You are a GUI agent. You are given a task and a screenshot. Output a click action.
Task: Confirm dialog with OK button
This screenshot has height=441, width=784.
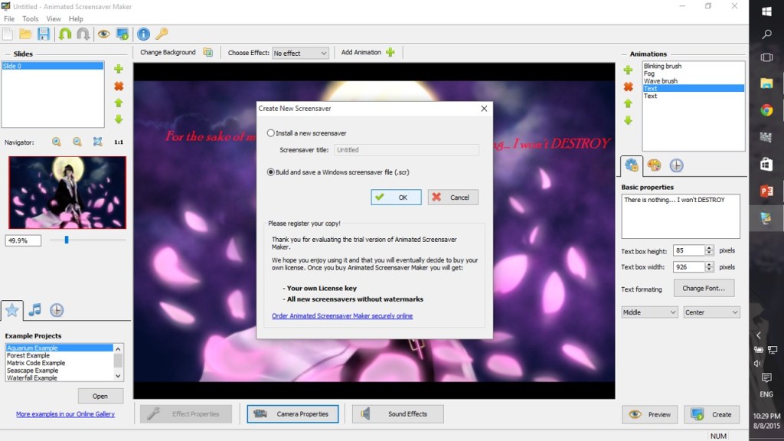(x=396, y=197)
